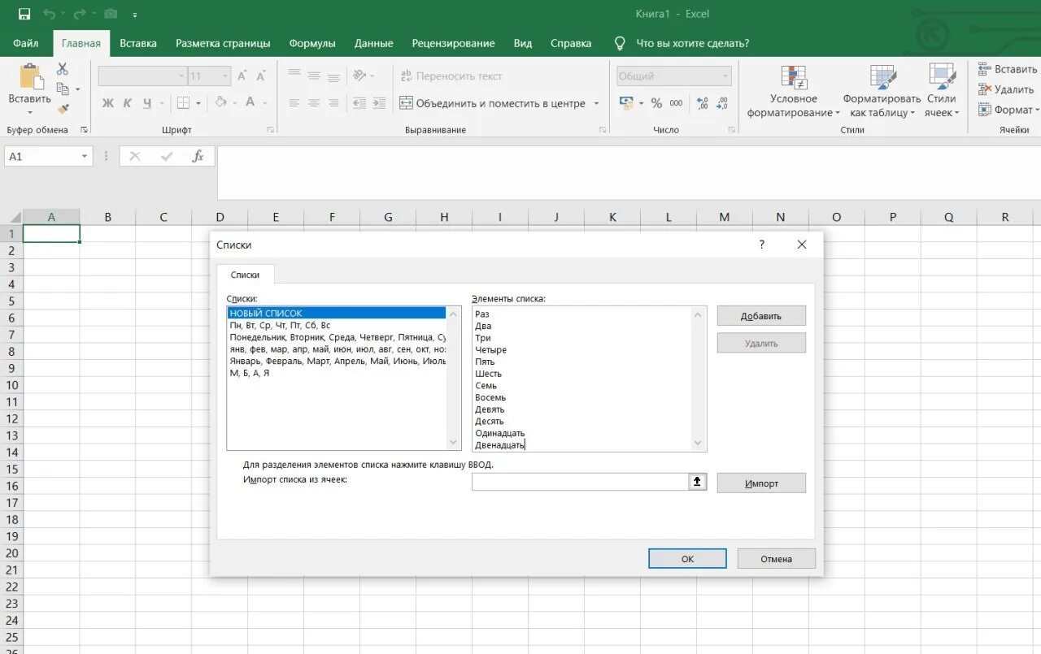The height and width of the screenshot is (654, 1041).
Task: Click the collapse dialog arrow beside the import field
Action: (698, 482)
